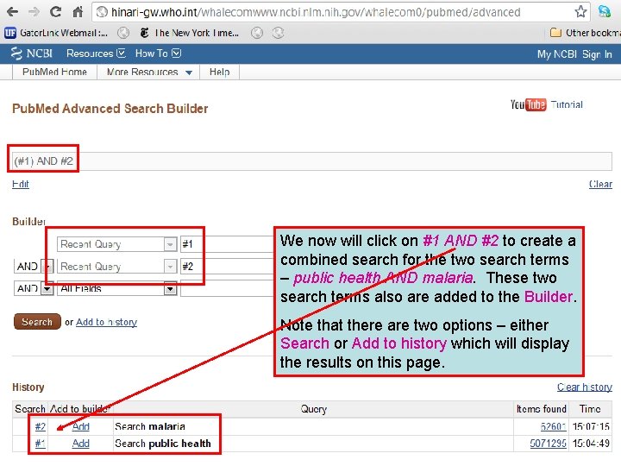Reload the page with the refresh icon
This screenshot has width=621, height=466.
coord(55,12)
